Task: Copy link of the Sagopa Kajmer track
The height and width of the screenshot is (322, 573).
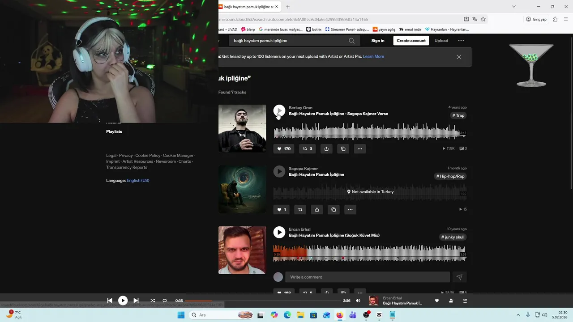Action: (x=334, y=210)
